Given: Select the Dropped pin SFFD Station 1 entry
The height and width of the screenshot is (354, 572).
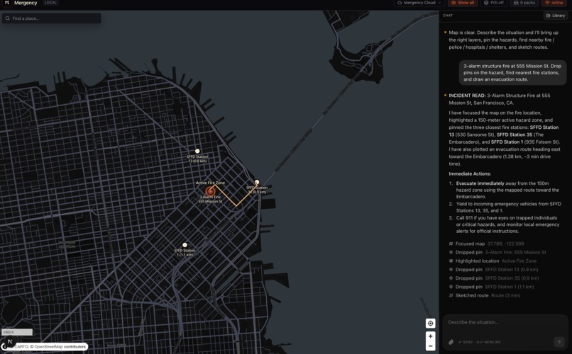Looking at the screenshot, I should coord(491,287).
